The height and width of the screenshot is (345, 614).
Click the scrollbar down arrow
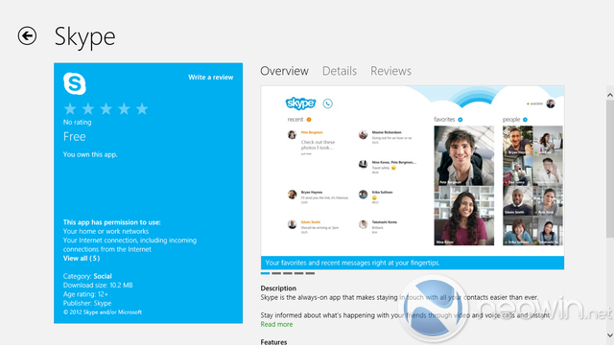pyautogui.click(x=610, y=335)
